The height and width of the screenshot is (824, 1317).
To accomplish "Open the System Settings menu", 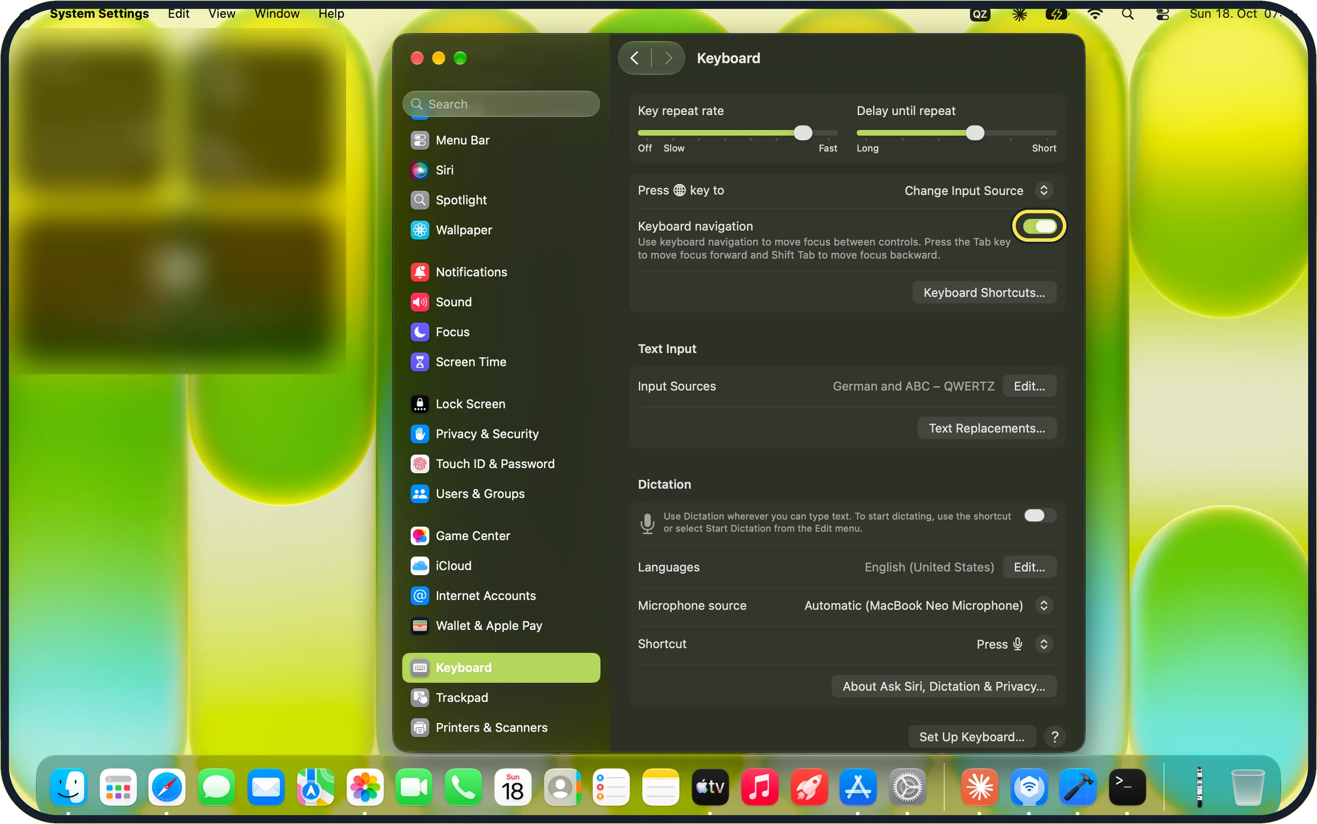I will [99, 14].
